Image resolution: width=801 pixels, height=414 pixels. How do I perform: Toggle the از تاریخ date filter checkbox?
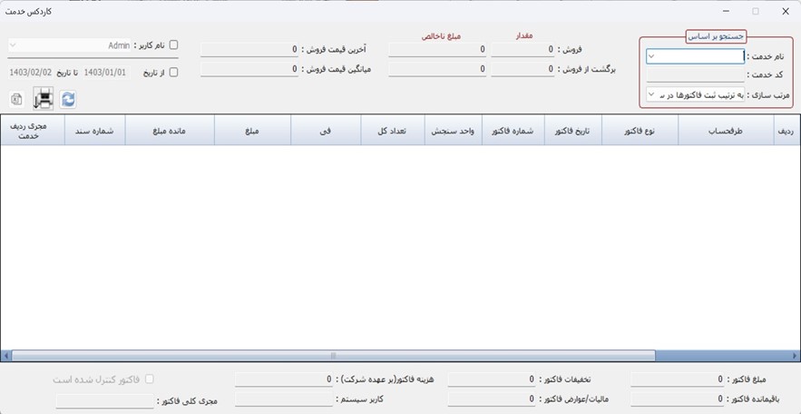(173, 72)
